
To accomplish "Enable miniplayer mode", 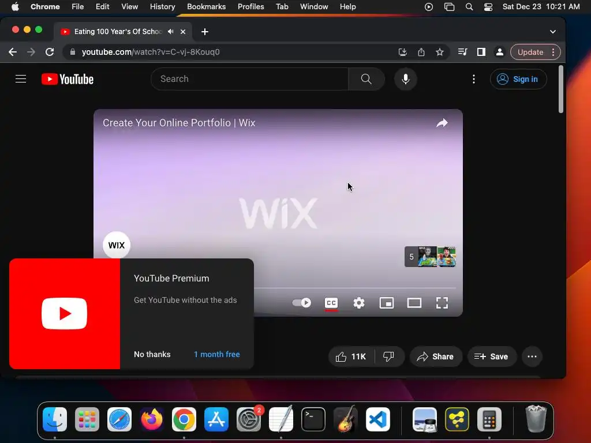I will pyautogui.click(x=386, y=303).
